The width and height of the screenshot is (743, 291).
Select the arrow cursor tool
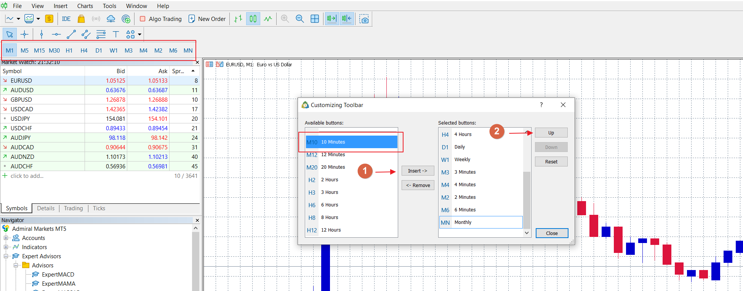click(x=10, y=34)
